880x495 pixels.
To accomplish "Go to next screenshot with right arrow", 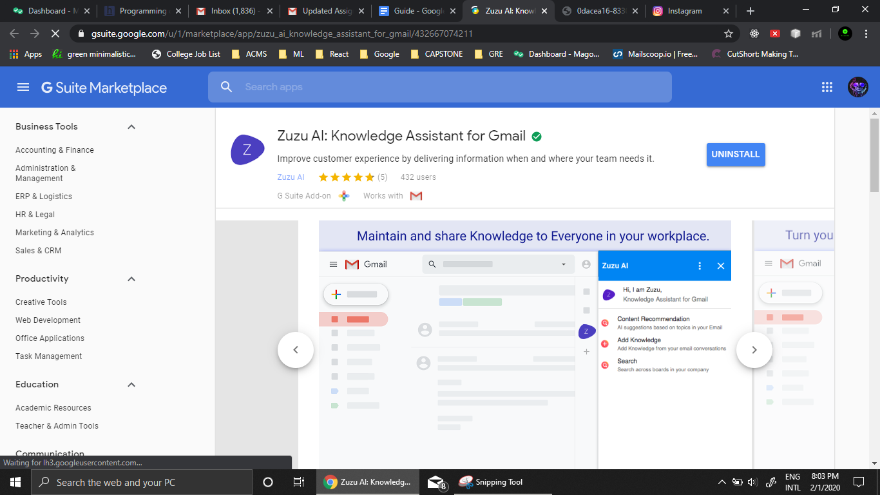I will click(x=754, y=350).
